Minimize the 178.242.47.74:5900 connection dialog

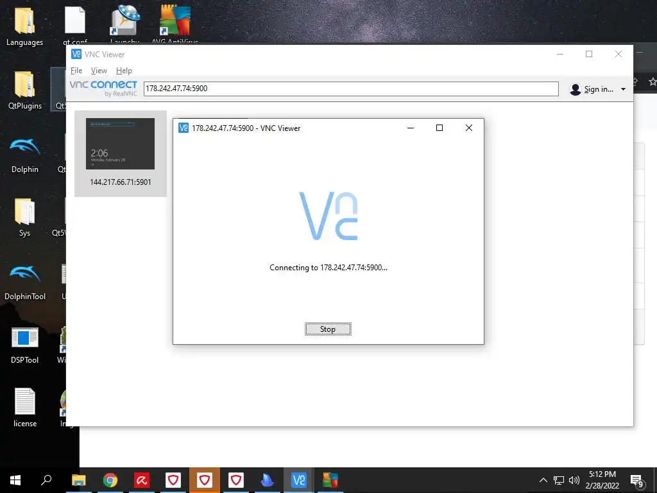tap(411, 128)
